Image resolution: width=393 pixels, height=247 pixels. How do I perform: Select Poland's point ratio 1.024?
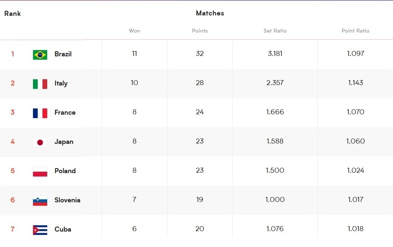pos(355,170)
